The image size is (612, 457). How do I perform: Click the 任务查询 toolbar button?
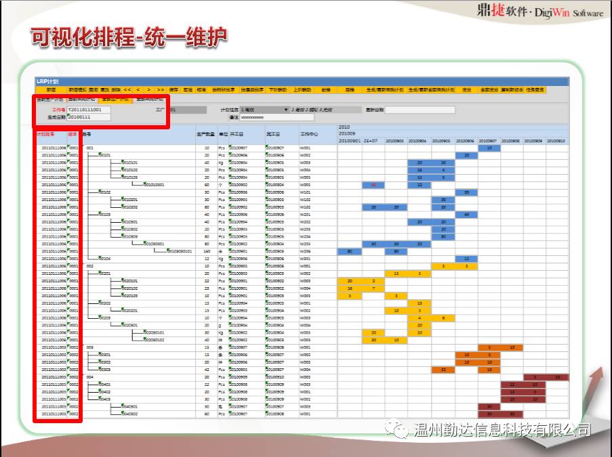pos(535,89)
